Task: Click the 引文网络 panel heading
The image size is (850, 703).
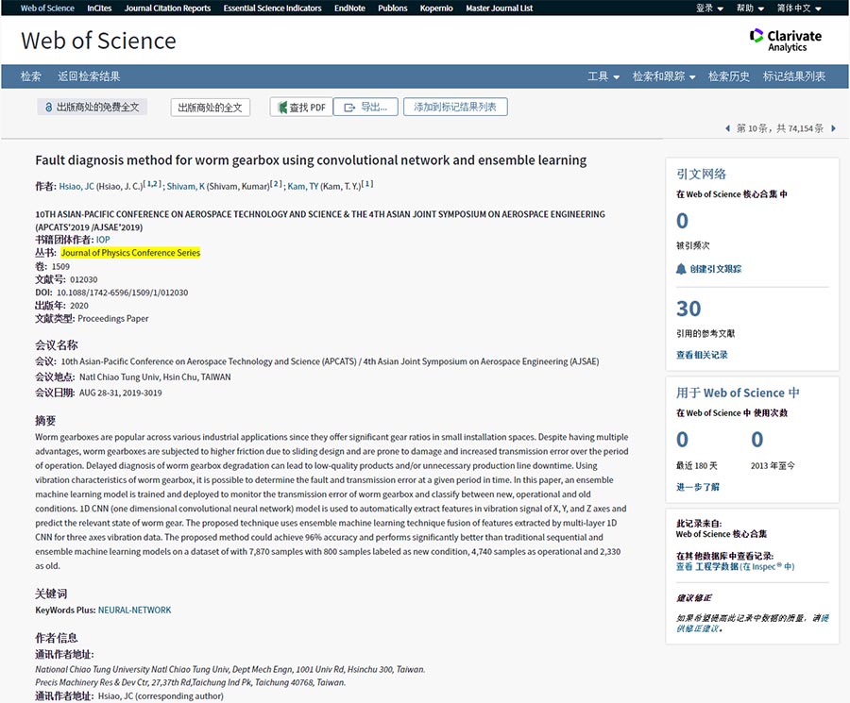Action: coord(701,174)
